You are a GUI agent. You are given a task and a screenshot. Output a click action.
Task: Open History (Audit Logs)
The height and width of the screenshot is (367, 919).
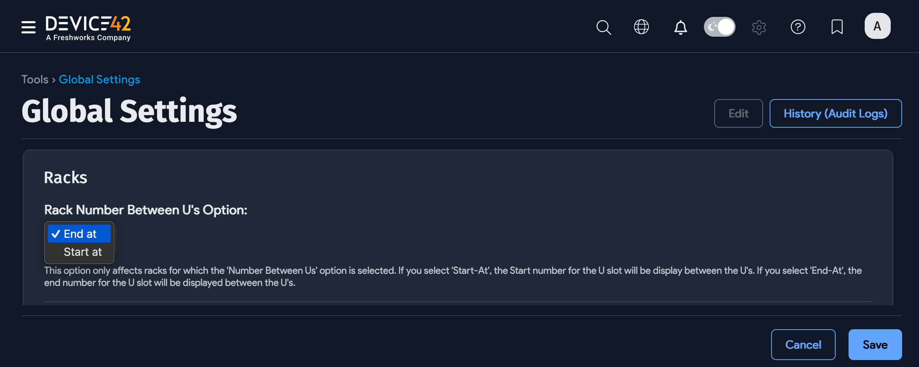click(x=835, y=113)
